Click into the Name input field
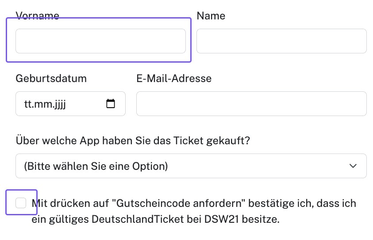 click(281, 41)
